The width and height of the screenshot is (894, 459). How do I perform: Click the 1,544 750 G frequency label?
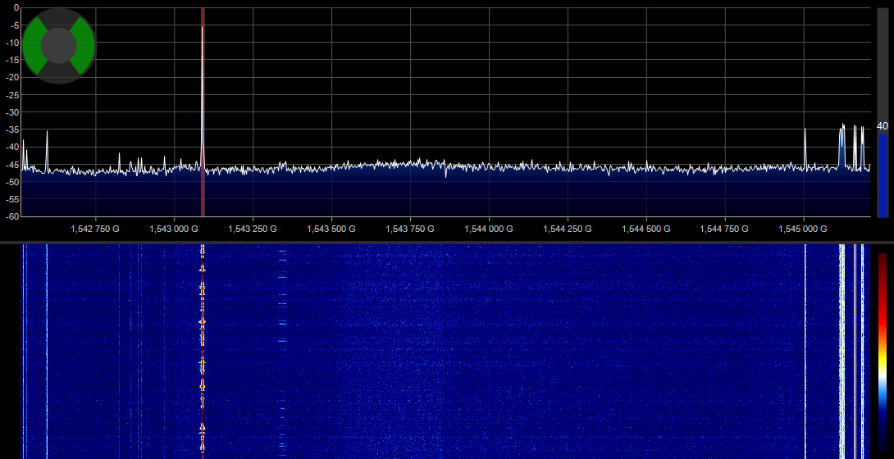coord(725,229)
